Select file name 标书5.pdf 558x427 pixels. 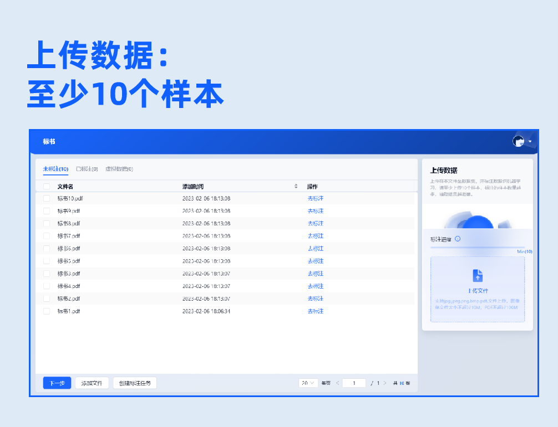69,261
